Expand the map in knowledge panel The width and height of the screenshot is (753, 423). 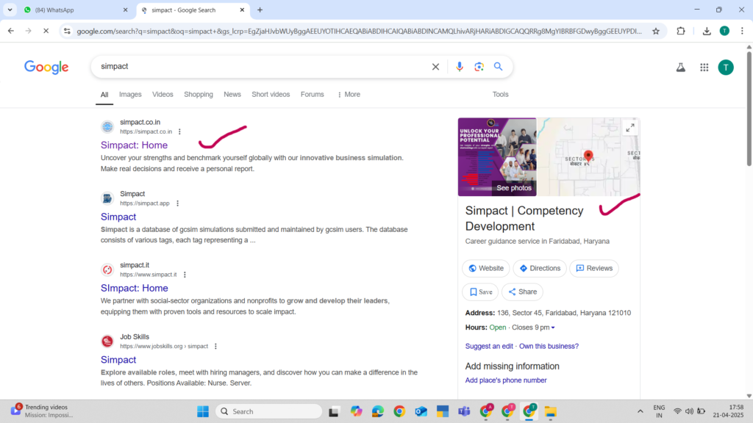pyautogui.click(x=630, y=128)
